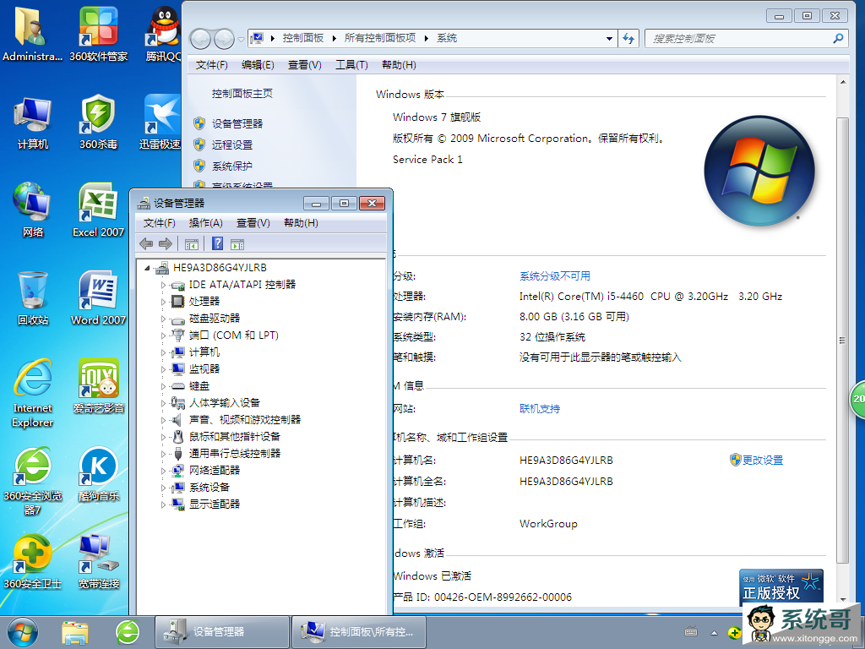Expand IDE ATA/ATAPI 控制器 node
The image size is (865, 649).
163,285
